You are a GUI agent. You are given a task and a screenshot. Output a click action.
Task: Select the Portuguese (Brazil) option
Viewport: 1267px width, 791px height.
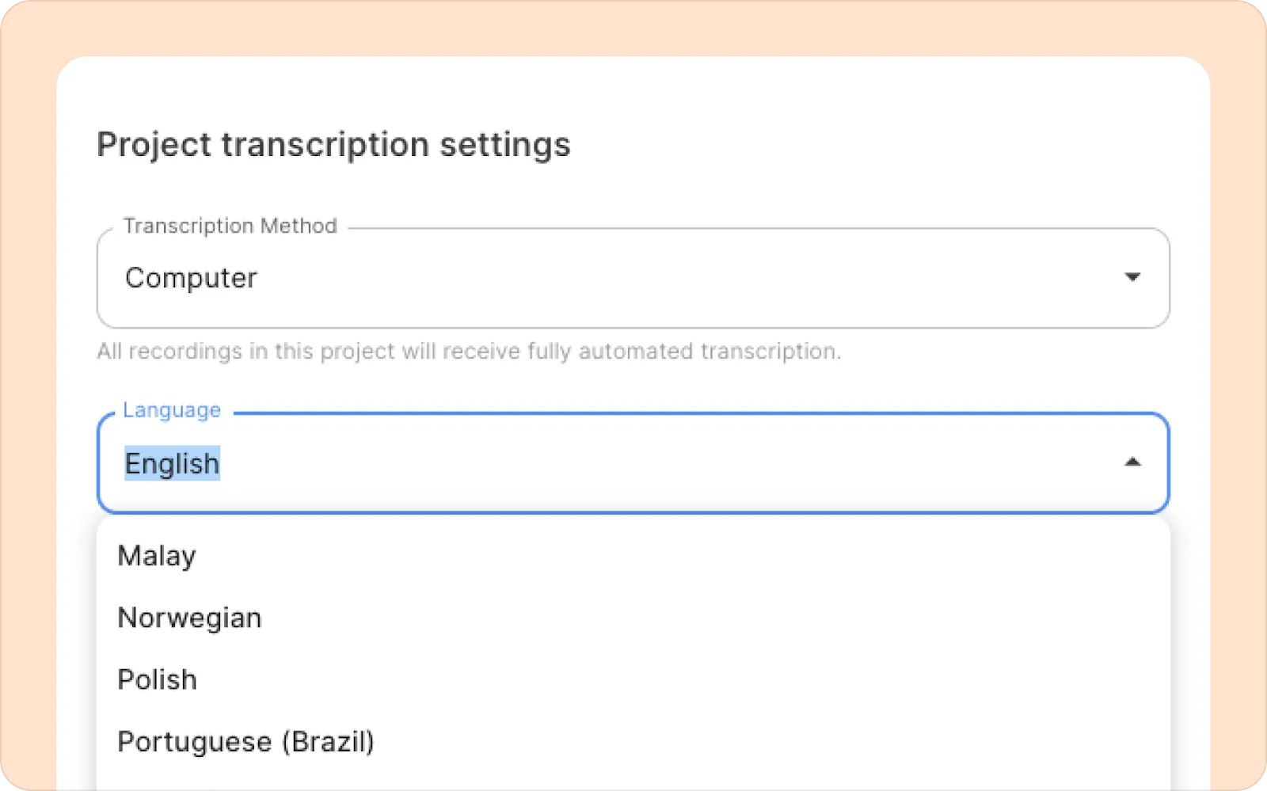click(x=245, y=742)
